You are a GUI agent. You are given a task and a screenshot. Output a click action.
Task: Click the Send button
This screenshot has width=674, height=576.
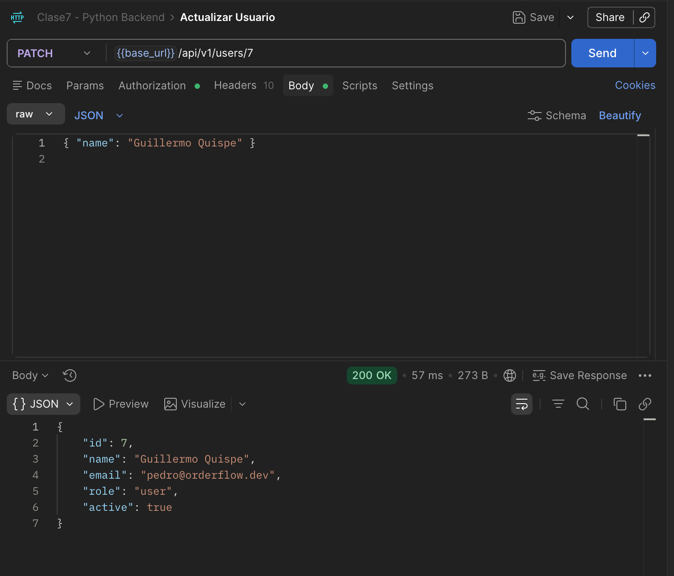pyautogui.click(x=603, y=53)
